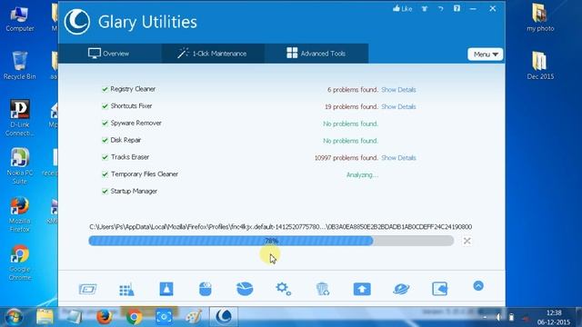The width and height of the screenshot is (582, 327).
Task: Collapse the bottom toolbar with round chevron
Action: (478, 286)
